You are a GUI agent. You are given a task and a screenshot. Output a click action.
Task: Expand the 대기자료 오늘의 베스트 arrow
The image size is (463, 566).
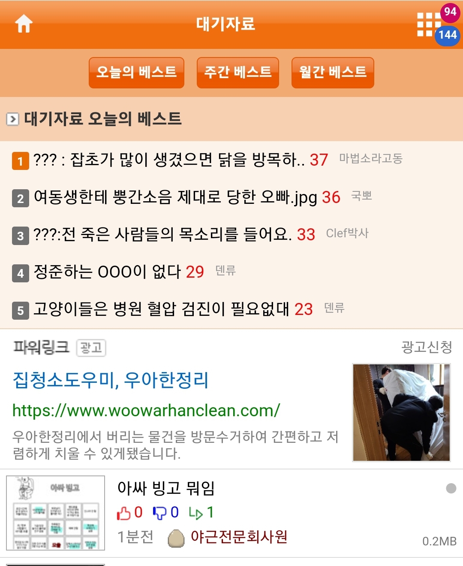click(x=13, y=119)
